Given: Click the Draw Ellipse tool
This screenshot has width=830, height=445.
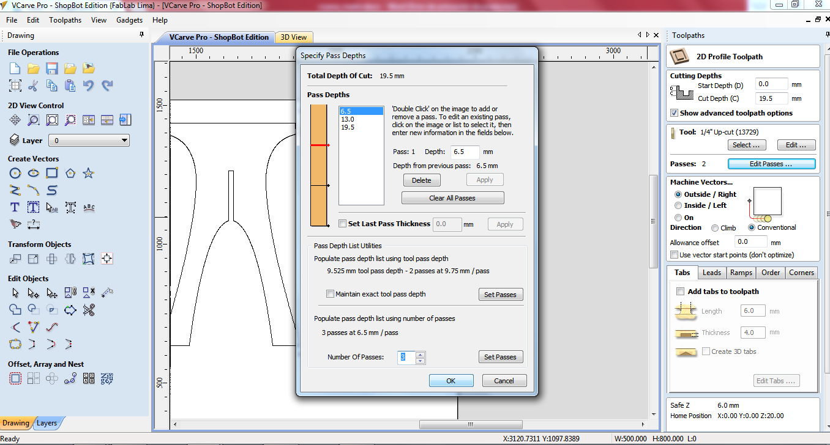Looking at the screenshot, I should pos(34,173).
